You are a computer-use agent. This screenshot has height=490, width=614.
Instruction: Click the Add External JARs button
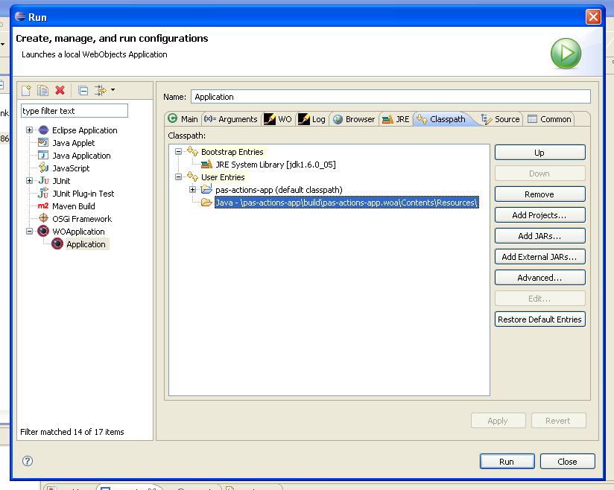(x=539, y=257)
